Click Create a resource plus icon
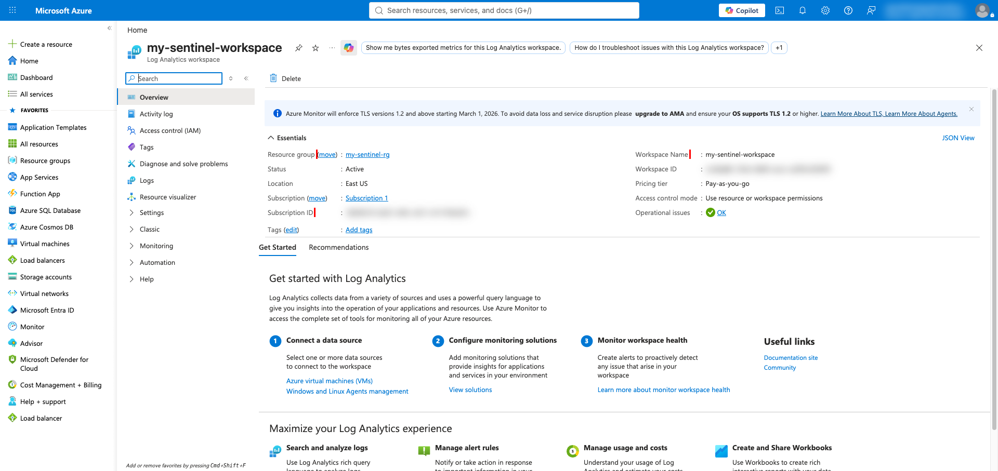This screenshot has width=998, height=471. [12, 44]
